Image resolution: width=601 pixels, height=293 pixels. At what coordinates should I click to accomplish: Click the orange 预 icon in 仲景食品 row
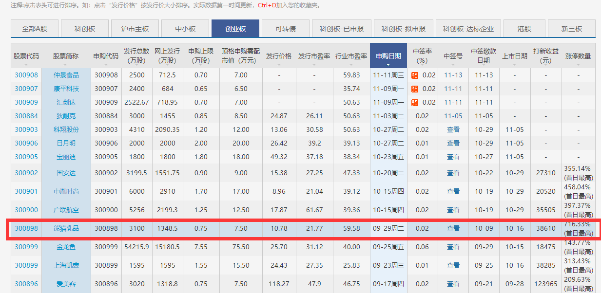(415, 75)
